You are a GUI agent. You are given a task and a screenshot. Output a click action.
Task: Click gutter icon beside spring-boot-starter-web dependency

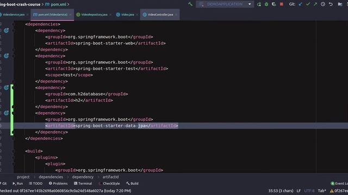(x=6, y=30)
